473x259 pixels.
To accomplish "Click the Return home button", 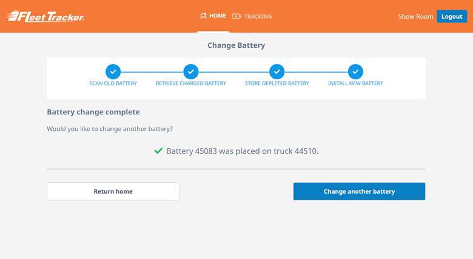I will pyautogui.click(x=113, y=191).
